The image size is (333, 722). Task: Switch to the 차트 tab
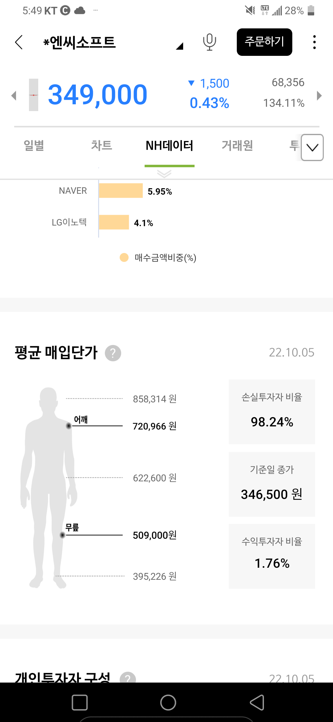[101, 145]
